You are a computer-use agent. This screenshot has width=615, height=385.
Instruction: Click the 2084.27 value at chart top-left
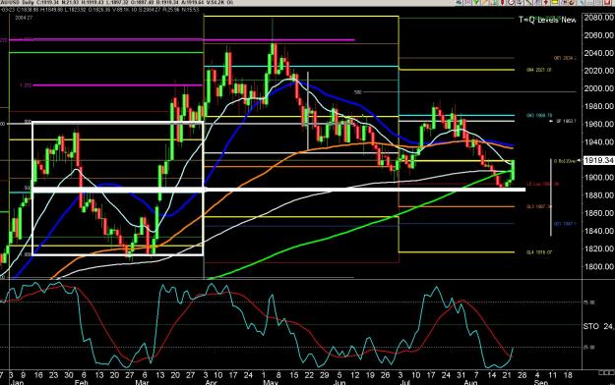coord(24,18)
